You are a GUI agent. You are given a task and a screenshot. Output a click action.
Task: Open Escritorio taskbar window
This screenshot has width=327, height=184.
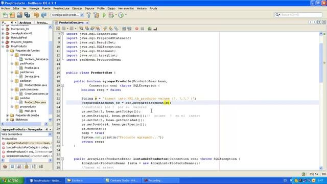[x=84, y=180]
